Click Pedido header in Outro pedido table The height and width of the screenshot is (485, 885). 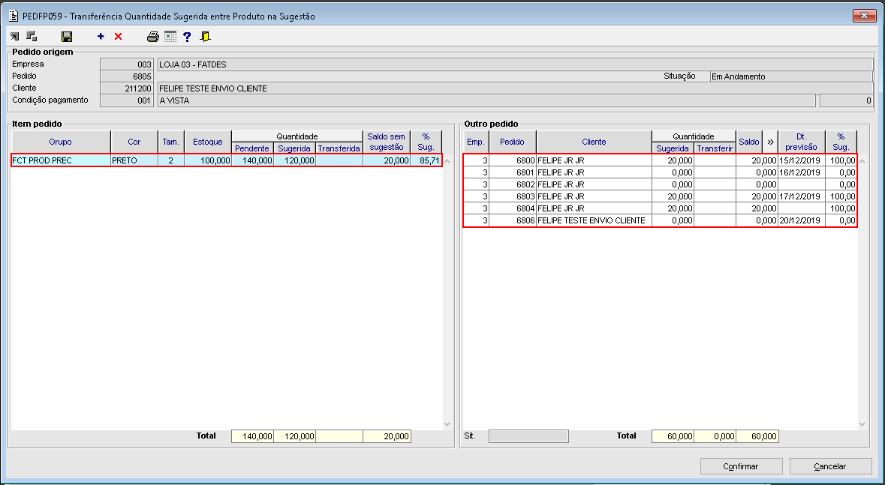(x=513, y=142)
